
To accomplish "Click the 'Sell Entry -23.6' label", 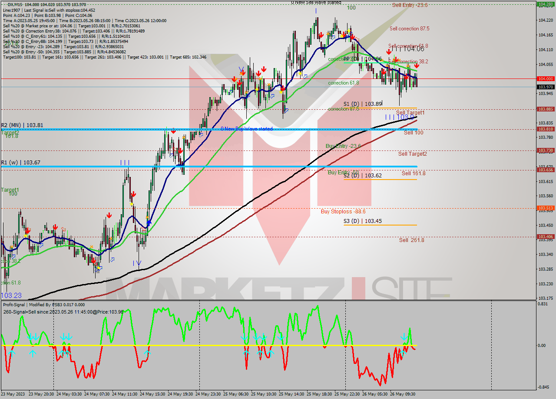I will click(x=410, y=5).
